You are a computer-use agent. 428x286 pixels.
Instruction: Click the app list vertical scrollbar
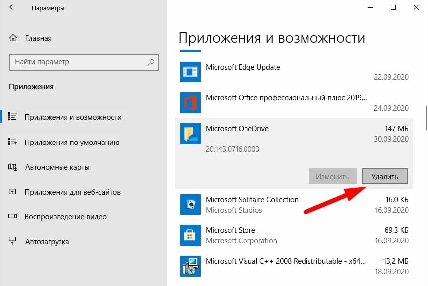(x=426, y=118)
